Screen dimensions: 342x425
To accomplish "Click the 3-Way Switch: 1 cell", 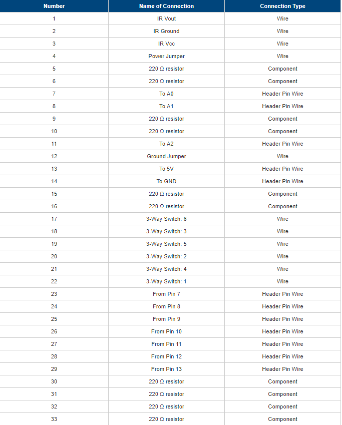I will 166,281.
